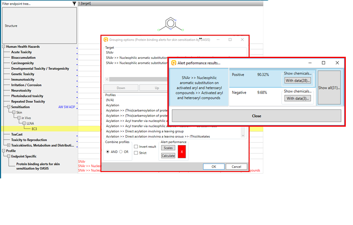Expand Toxicokinetics, Metabolism and Distribution node
The height and width of the screenshot is (225, 353).
point(8,145)
